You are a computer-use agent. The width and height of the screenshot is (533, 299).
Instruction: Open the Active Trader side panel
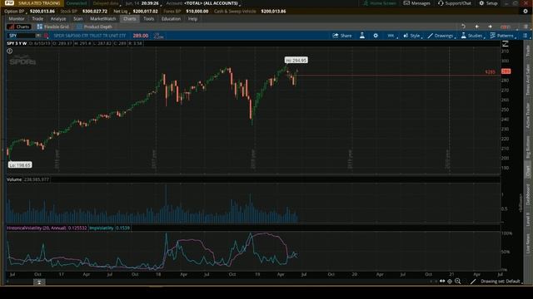pos(528,115)
